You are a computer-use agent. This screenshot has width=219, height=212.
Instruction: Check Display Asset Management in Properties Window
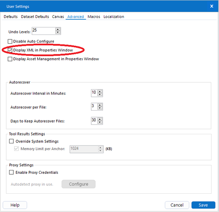click(x=10, y=59)
